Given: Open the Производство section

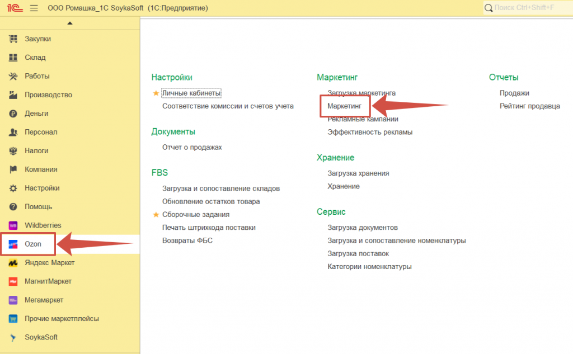Looking at the screenshot, I should pos(48,95).
